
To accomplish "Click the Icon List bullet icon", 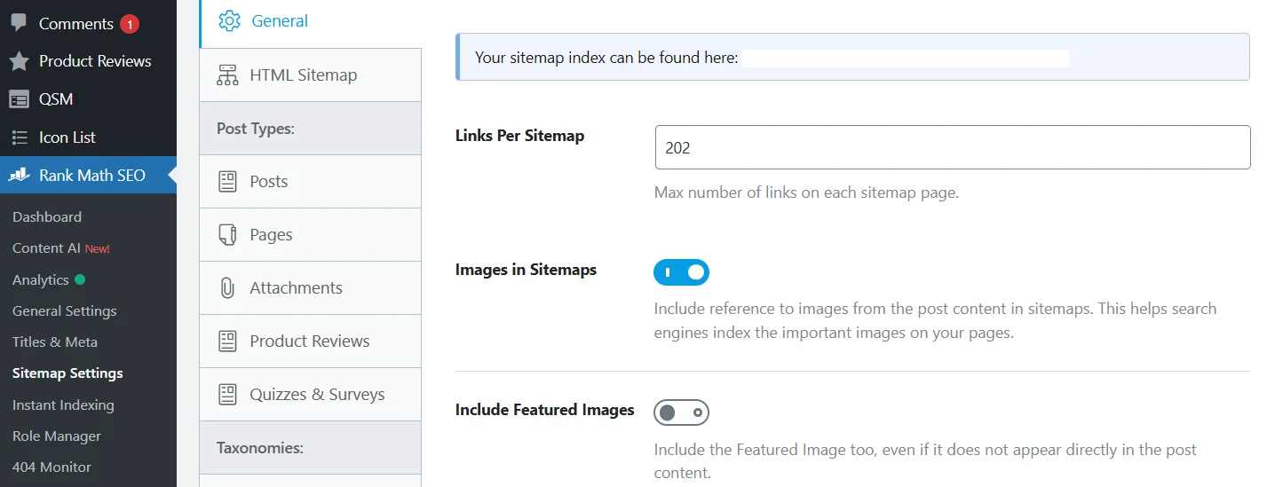I will point(19,137).
